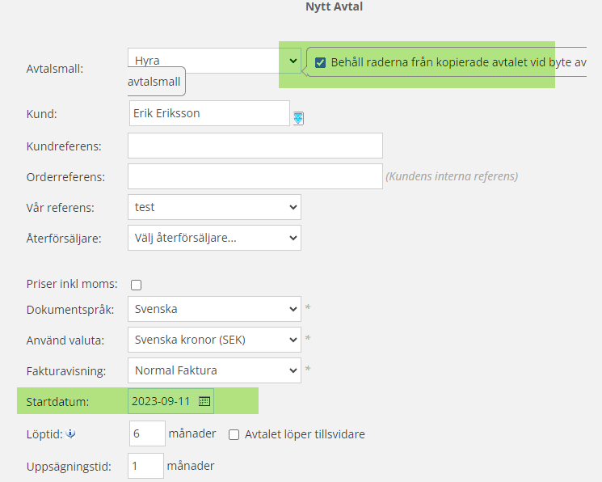Click into the Orderreferens input field

coord(255,176)
